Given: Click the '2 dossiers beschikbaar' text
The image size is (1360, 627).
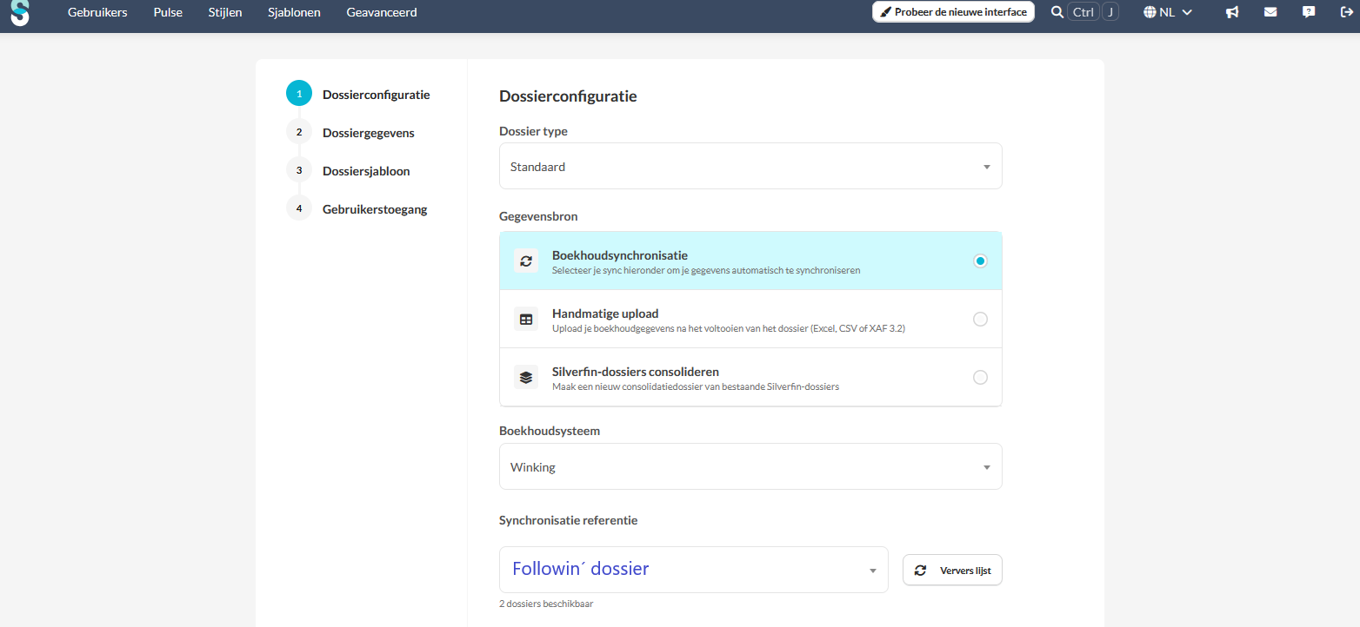Looking at the screenshot, I should pos(546,604).
